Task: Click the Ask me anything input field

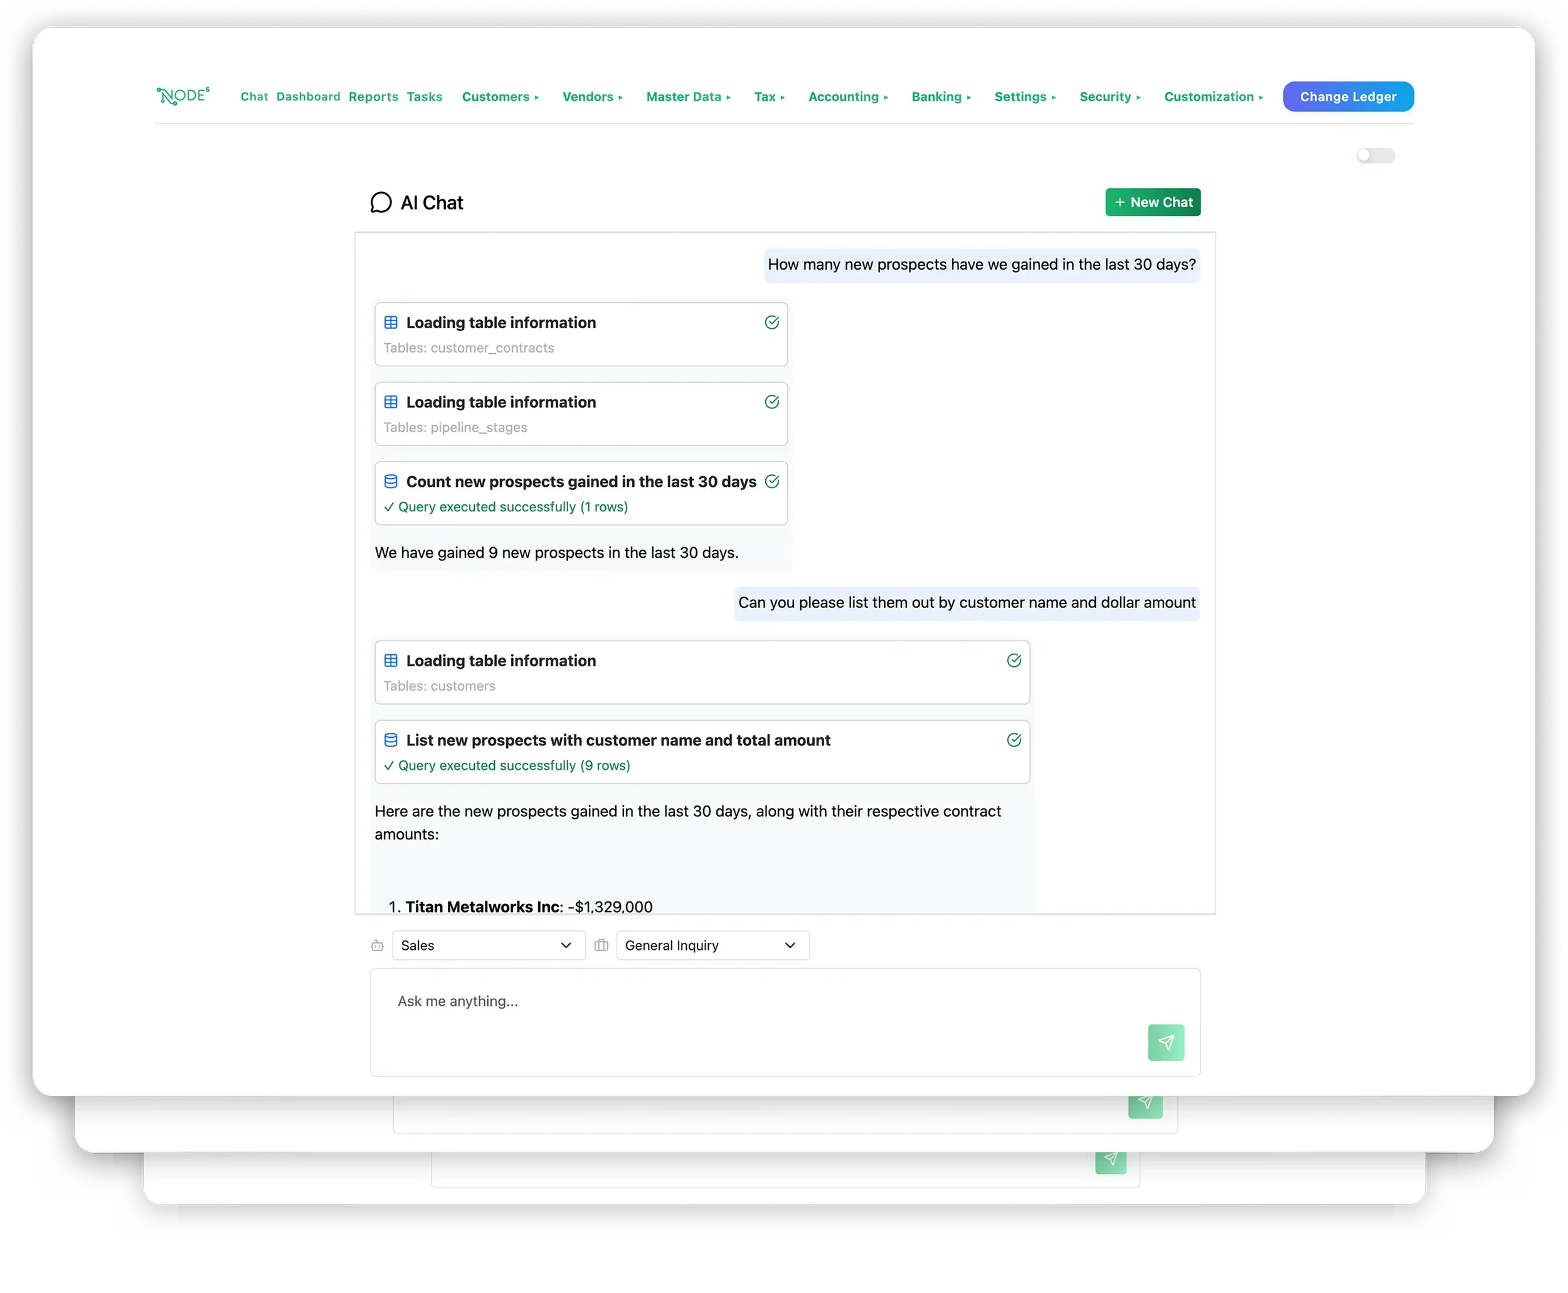Action: click(x=760, y=1002)
